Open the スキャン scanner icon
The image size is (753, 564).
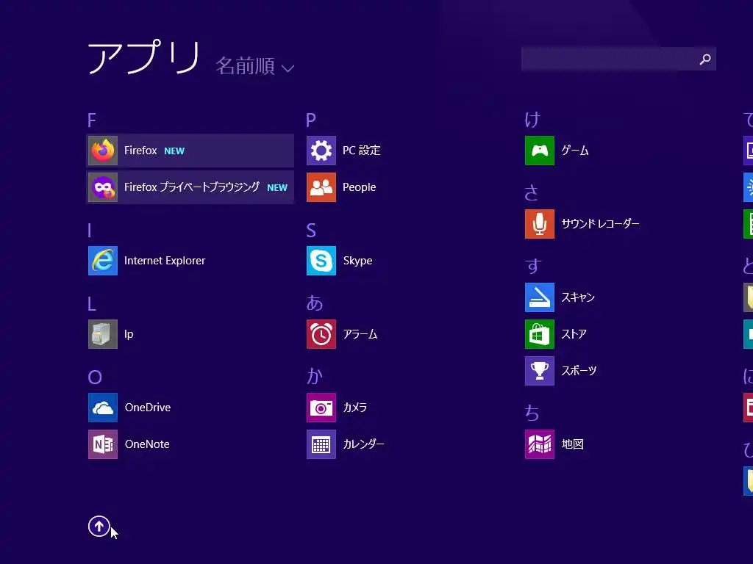pyautogui.click(x=540, y=297)
